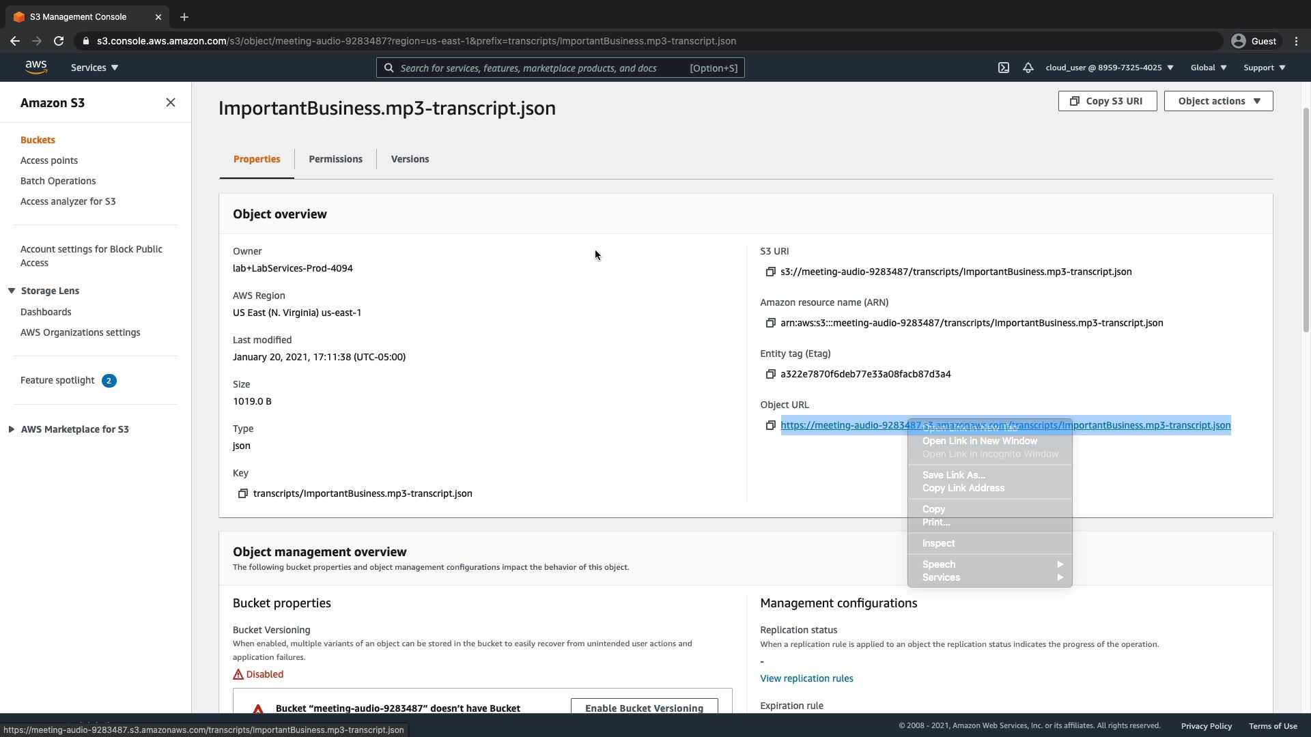Collapse the Storage Lens section

point(12,291)
